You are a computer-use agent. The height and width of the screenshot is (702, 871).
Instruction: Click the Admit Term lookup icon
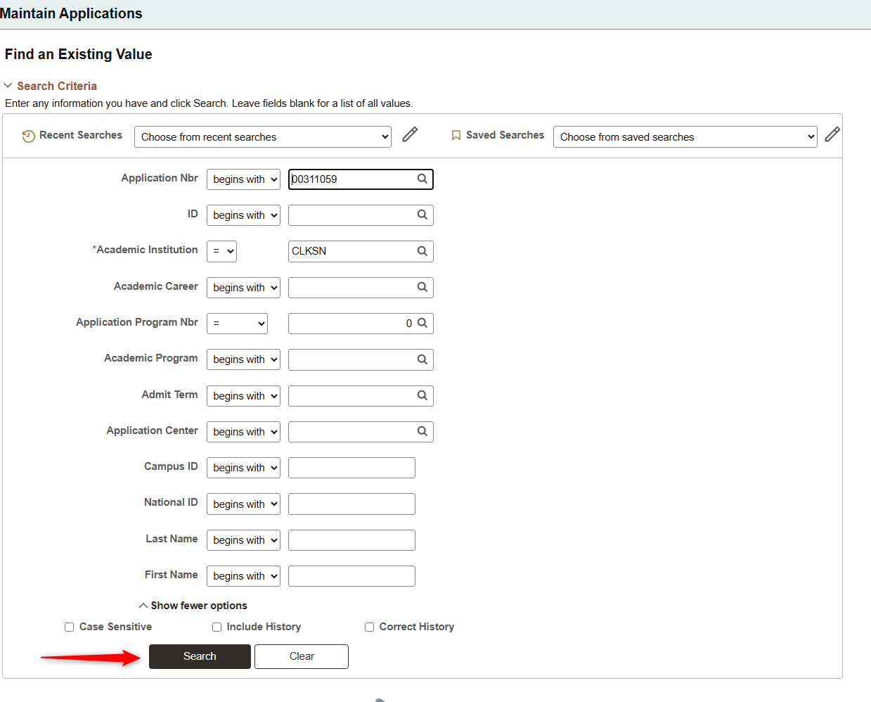click(422, 395)
